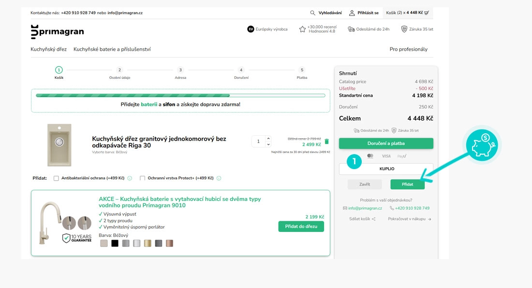Go to step 3 Adresa
Screen dimensions: 532x288
pyautogui.click(x=180, y=73)
